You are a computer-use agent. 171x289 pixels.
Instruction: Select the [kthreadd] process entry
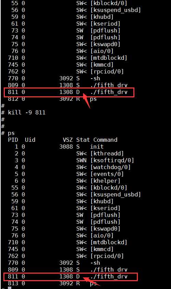(107, 153)
